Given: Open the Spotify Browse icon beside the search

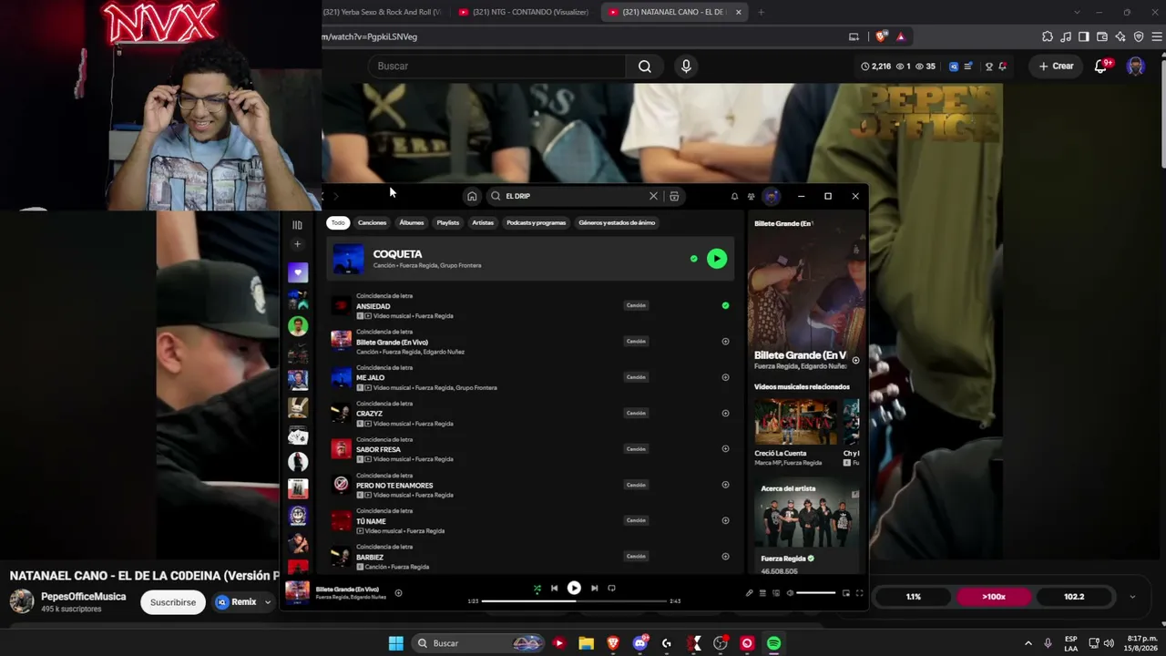Looking at the screenshot, I should (x=674, y=196).
